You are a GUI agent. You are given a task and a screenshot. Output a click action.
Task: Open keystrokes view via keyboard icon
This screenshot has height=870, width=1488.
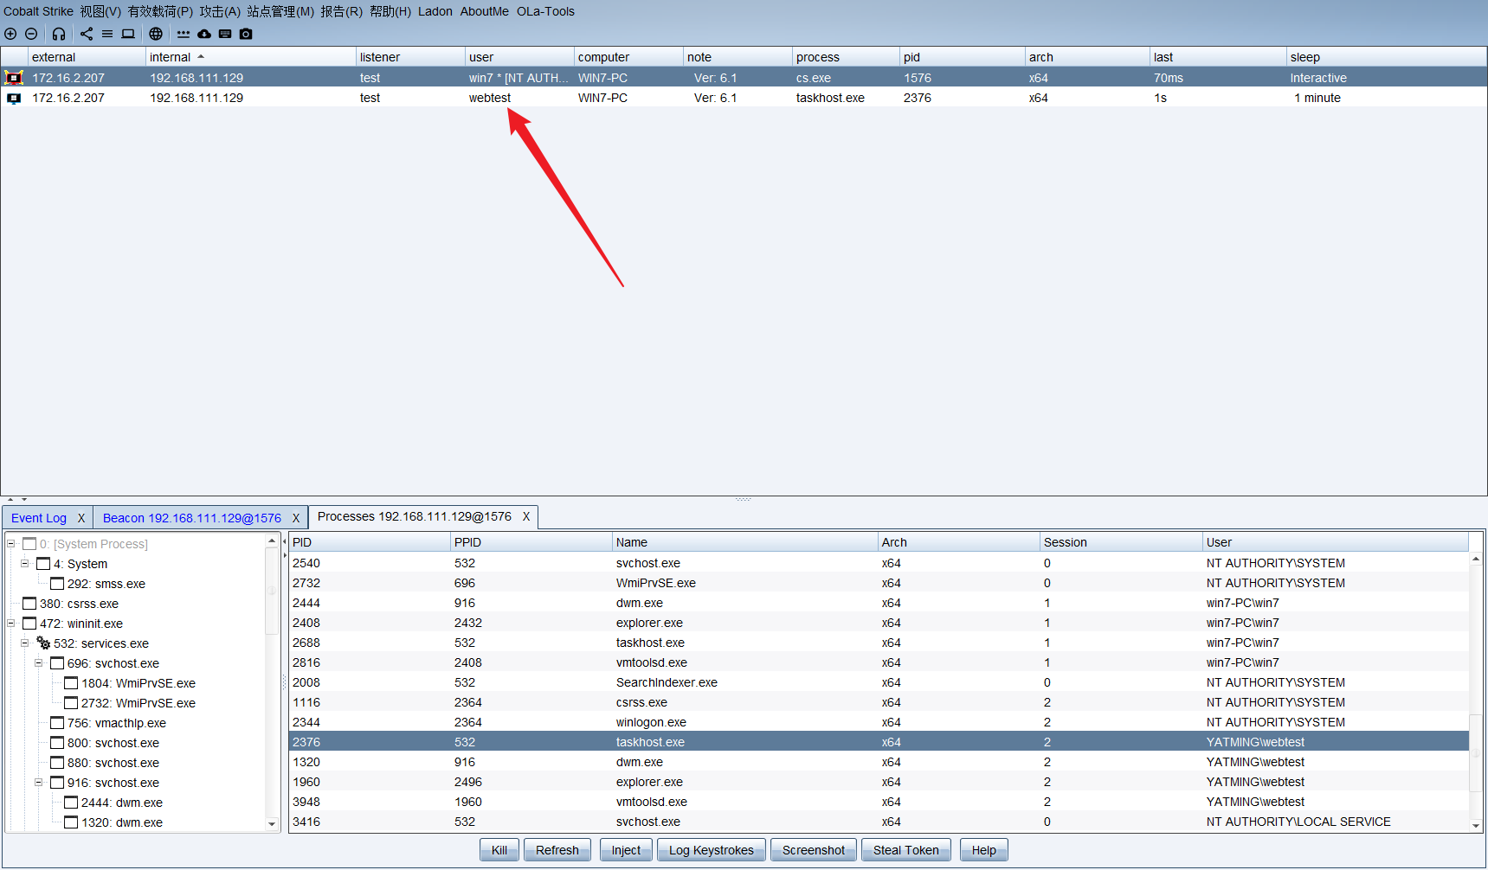225,34
